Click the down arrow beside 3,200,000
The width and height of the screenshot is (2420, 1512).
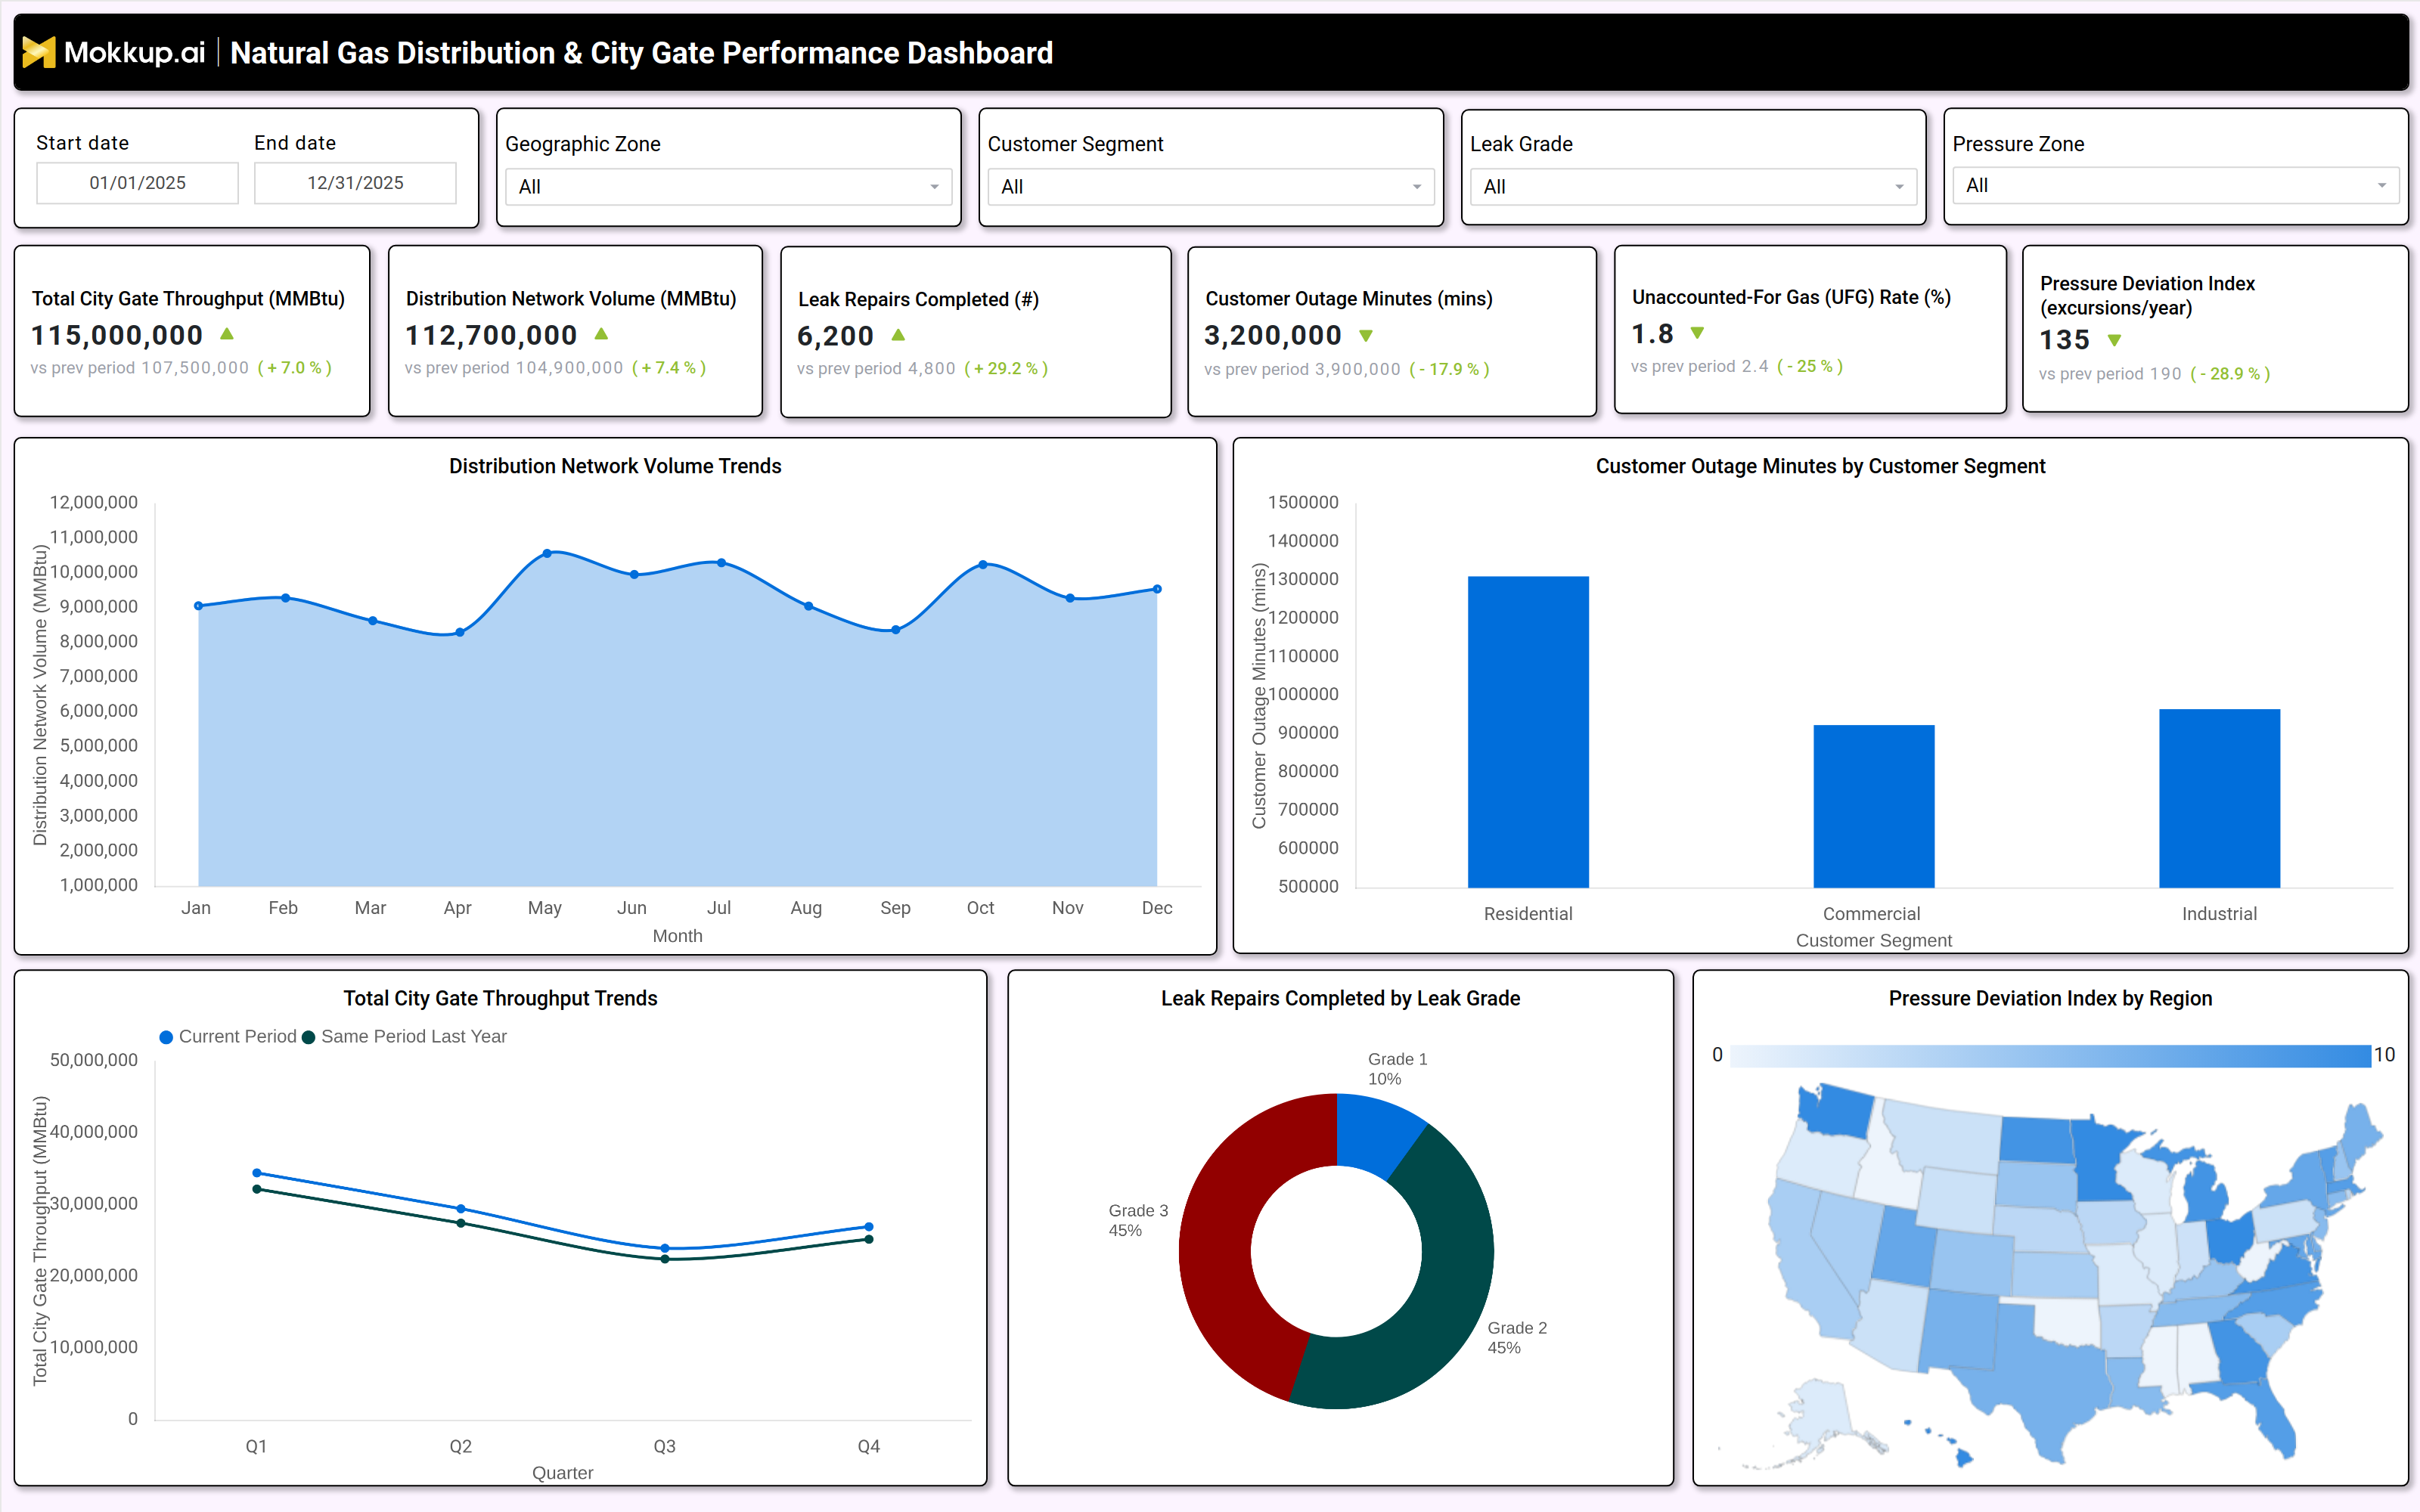pyautogui.click(x=1366, y=336)
